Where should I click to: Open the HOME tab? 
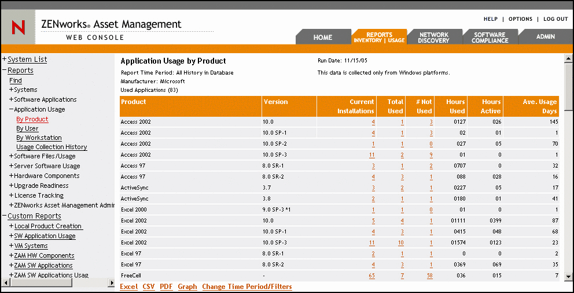click(323, 38)
